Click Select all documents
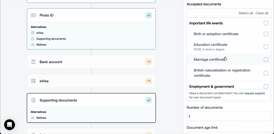274x134 pixels. point(245,13)
